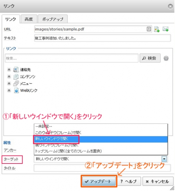Expand the コンテンツ tree node
Viewport: 175px width, 191px height.
click(9, 76)
